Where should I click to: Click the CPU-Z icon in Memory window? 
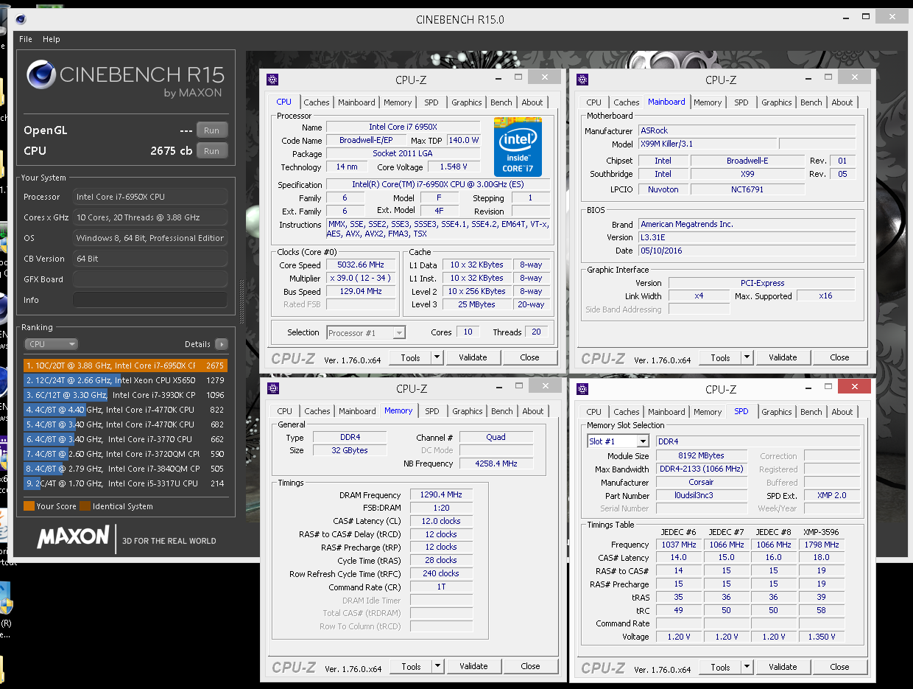point(273,388)
